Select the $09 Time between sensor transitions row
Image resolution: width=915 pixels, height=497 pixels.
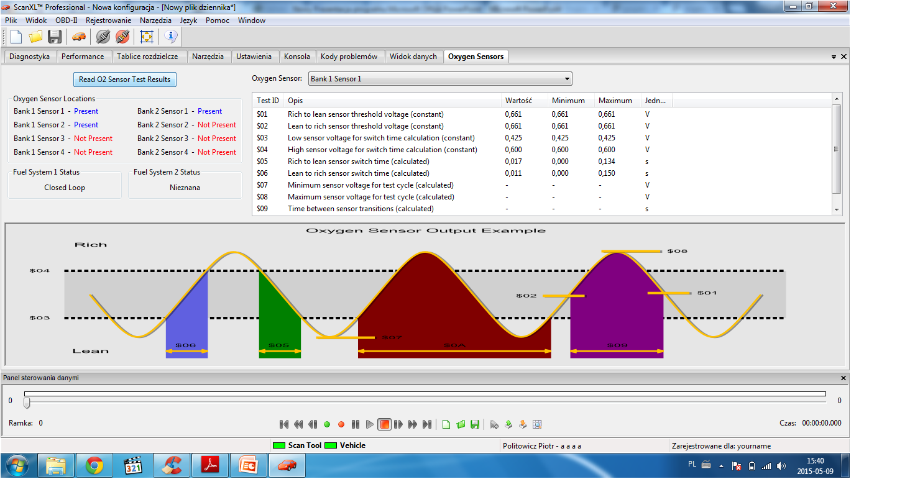click(x=462, y=209)
